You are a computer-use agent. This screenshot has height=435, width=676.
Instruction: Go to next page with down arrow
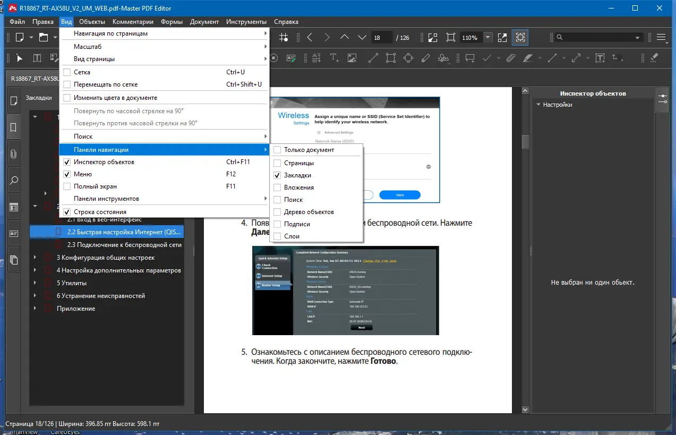click(x=362, y=38)
